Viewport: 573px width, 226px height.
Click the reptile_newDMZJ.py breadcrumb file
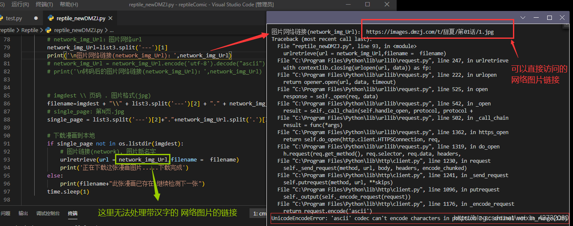pyautogui.click(x=79, y=30)
